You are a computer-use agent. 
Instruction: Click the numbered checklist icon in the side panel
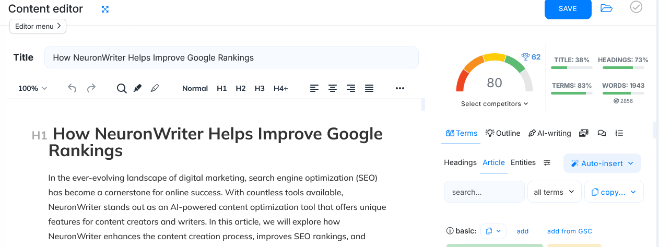(x=619, y=133)
